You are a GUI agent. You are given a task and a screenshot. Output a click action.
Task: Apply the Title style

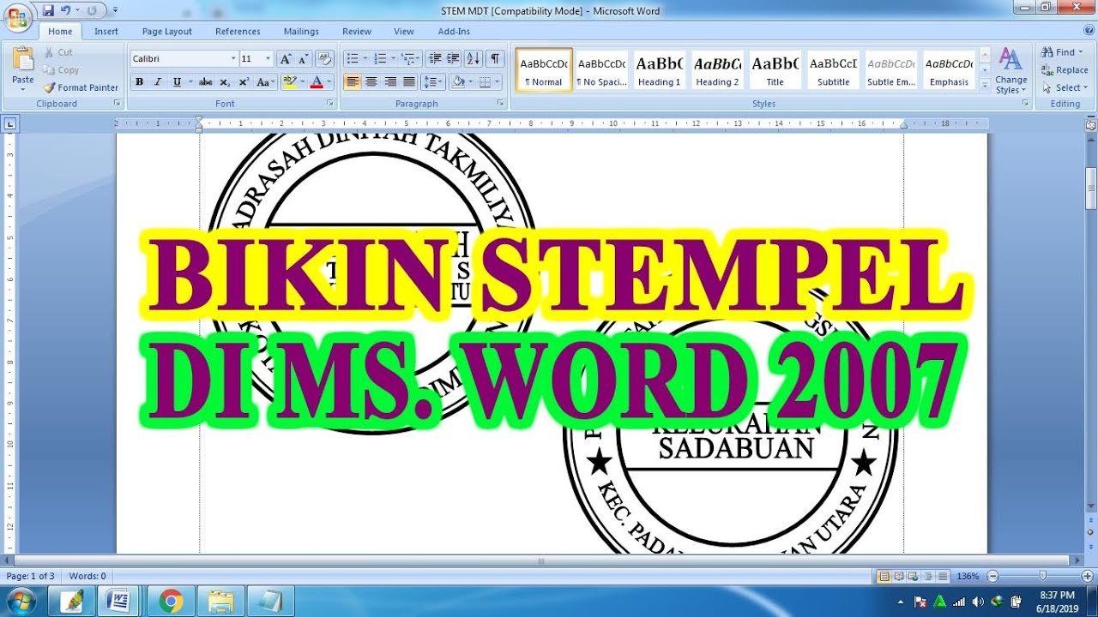tap(775, 69)
